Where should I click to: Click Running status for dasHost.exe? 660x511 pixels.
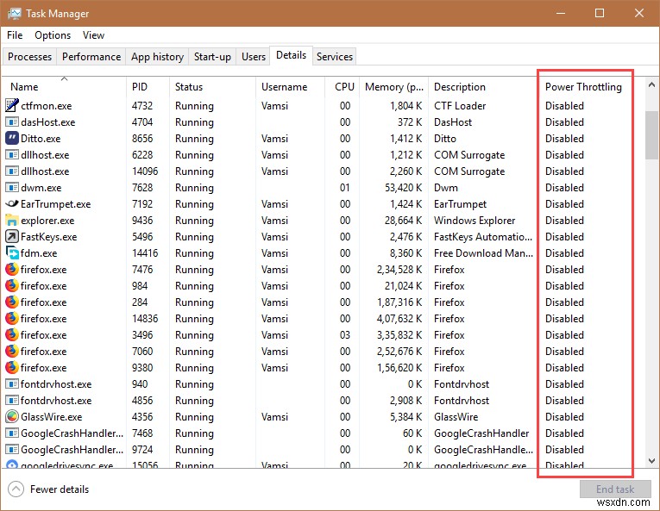point(194,122)
